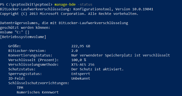Click the XTS-AES 256 encryption method
Screen dimensions: 182x96
[83, 65]
